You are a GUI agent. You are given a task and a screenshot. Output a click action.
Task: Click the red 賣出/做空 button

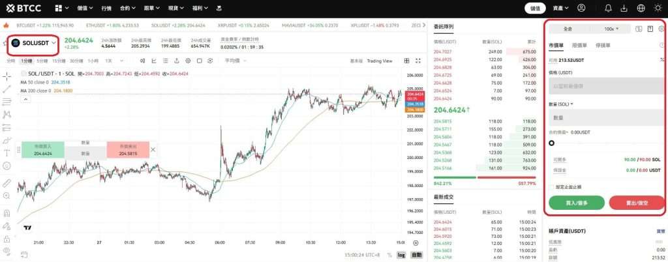(637, 203)
